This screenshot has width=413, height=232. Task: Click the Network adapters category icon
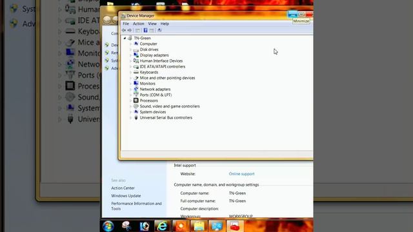136,89
